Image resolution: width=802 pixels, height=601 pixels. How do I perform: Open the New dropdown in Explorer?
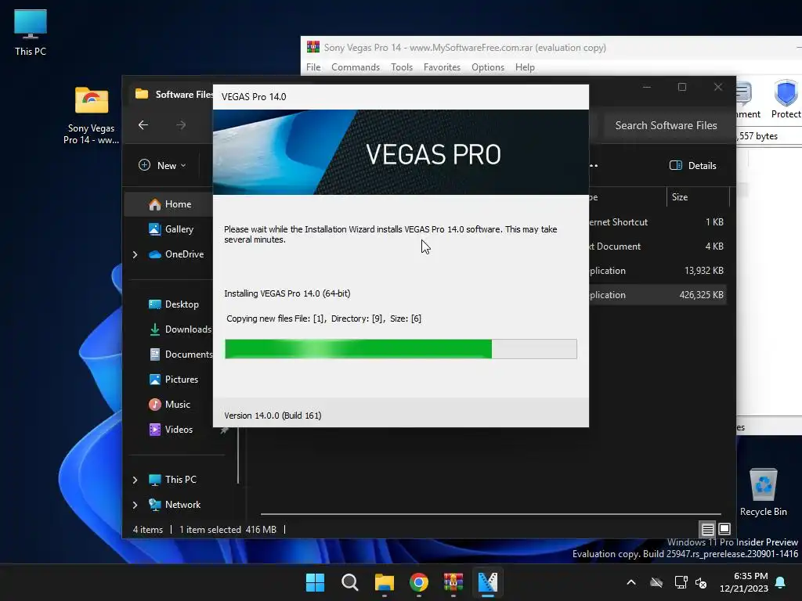tap(162, 165)
